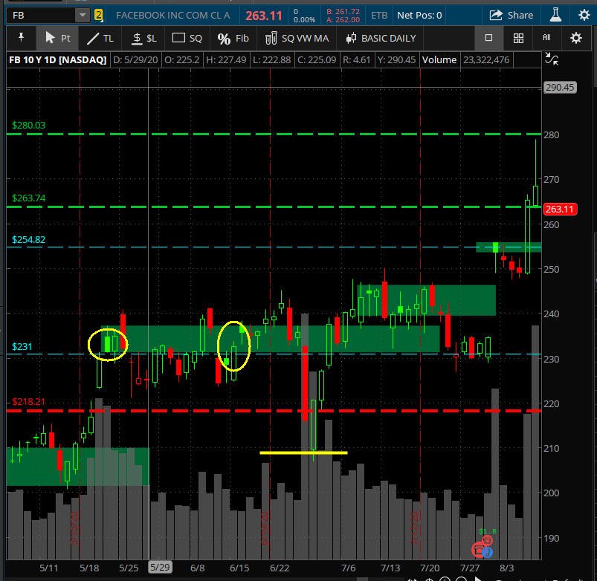This screenshot has height=581, width=597.
Task: Select the Pt pointer tool
Action: click(57, 38)
